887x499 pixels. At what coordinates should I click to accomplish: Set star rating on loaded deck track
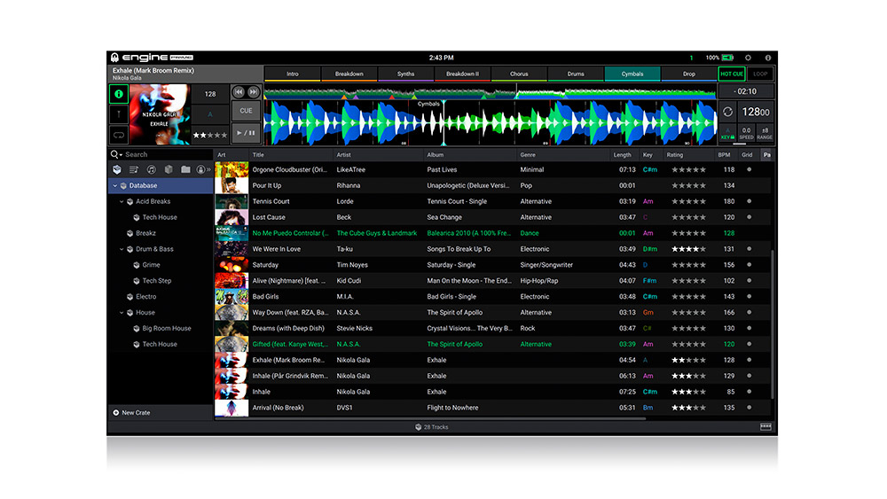pos(210,135)
